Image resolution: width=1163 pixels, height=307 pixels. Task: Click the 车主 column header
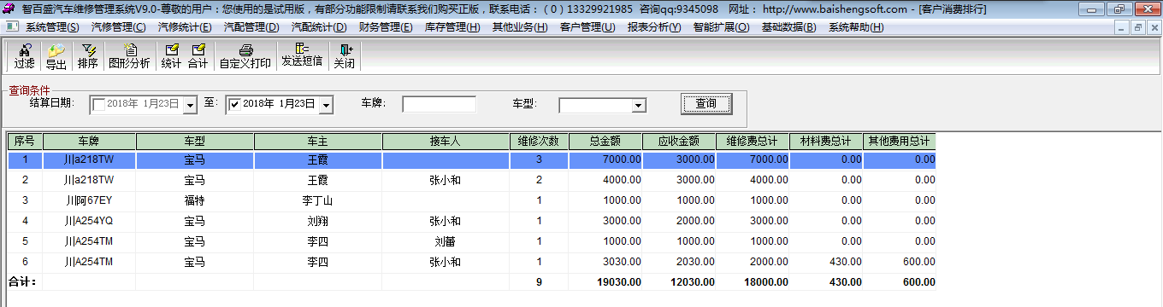coord(318,142)
